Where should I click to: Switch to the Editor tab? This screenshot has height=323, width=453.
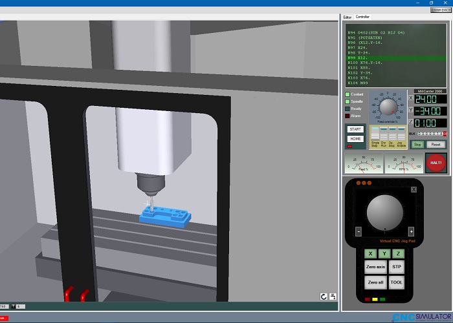(348, 17)
